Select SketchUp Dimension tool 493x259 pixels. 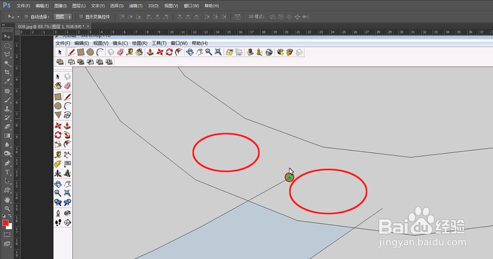(67, 155)
